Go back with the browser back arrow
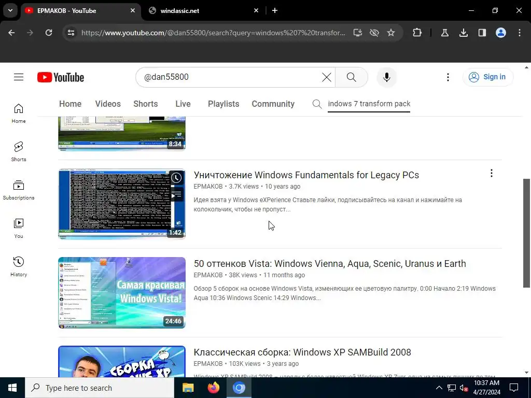The image size is (531, 398). [x=11, y=33]
